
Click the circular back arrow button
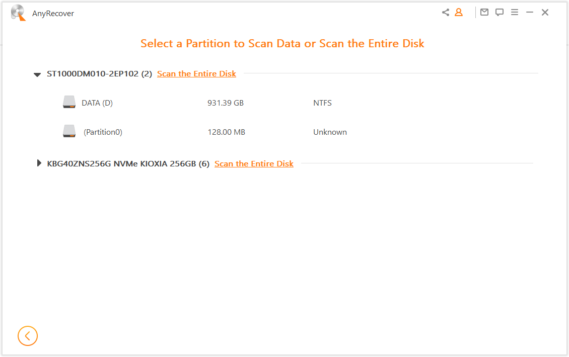(x=28, y=336)
